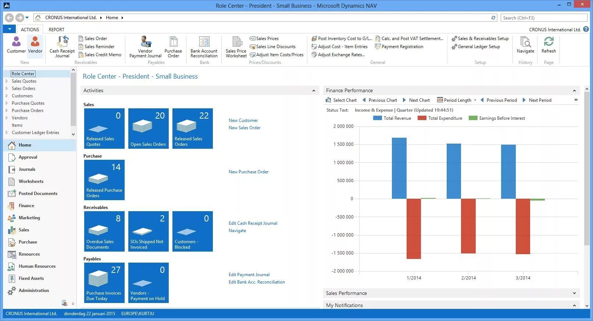The height and width of the screenshot is (321, 593).
Task: Open General Ledger Setup
Action: [476, 46]
